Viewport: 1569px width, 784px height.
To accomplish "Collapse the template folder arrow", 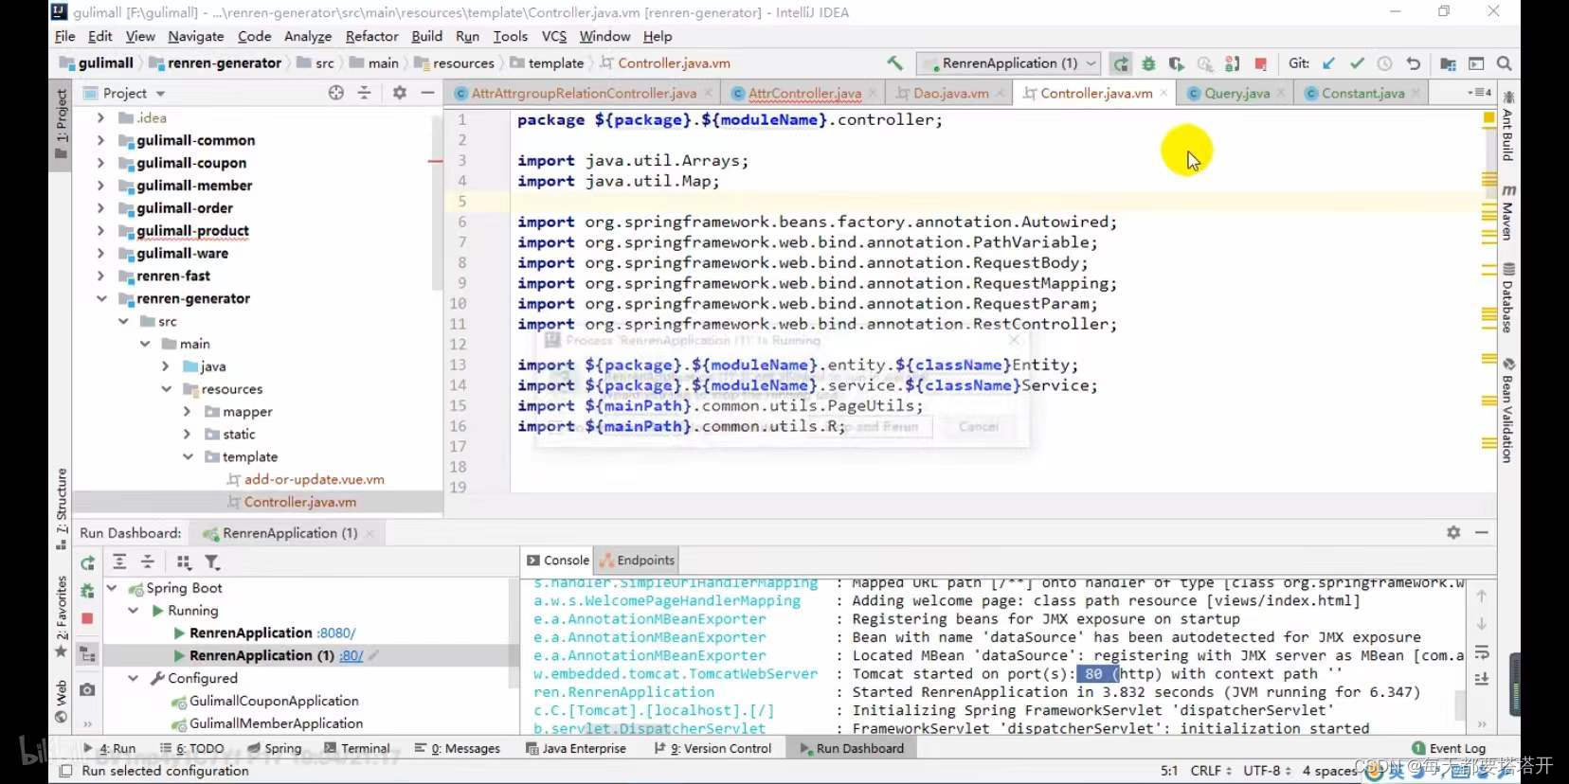I will point(188,456).
